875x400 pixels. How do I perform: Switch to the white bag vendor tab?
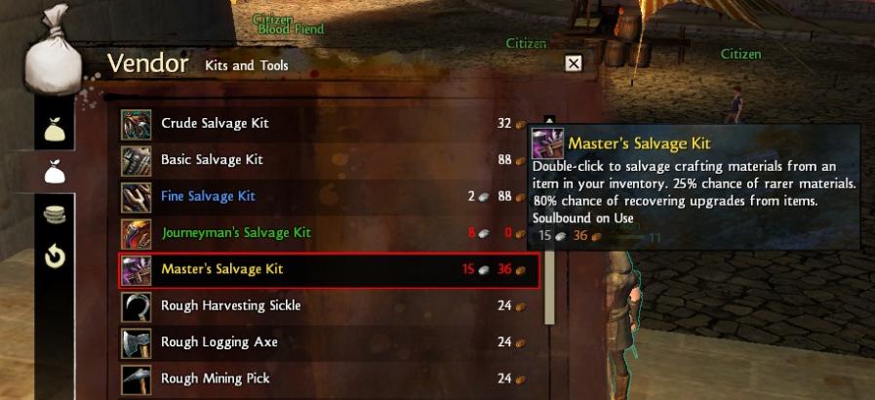coord(55,172)
